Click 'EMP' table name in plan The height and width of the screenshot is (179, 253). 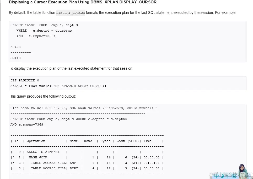(73, 163)
